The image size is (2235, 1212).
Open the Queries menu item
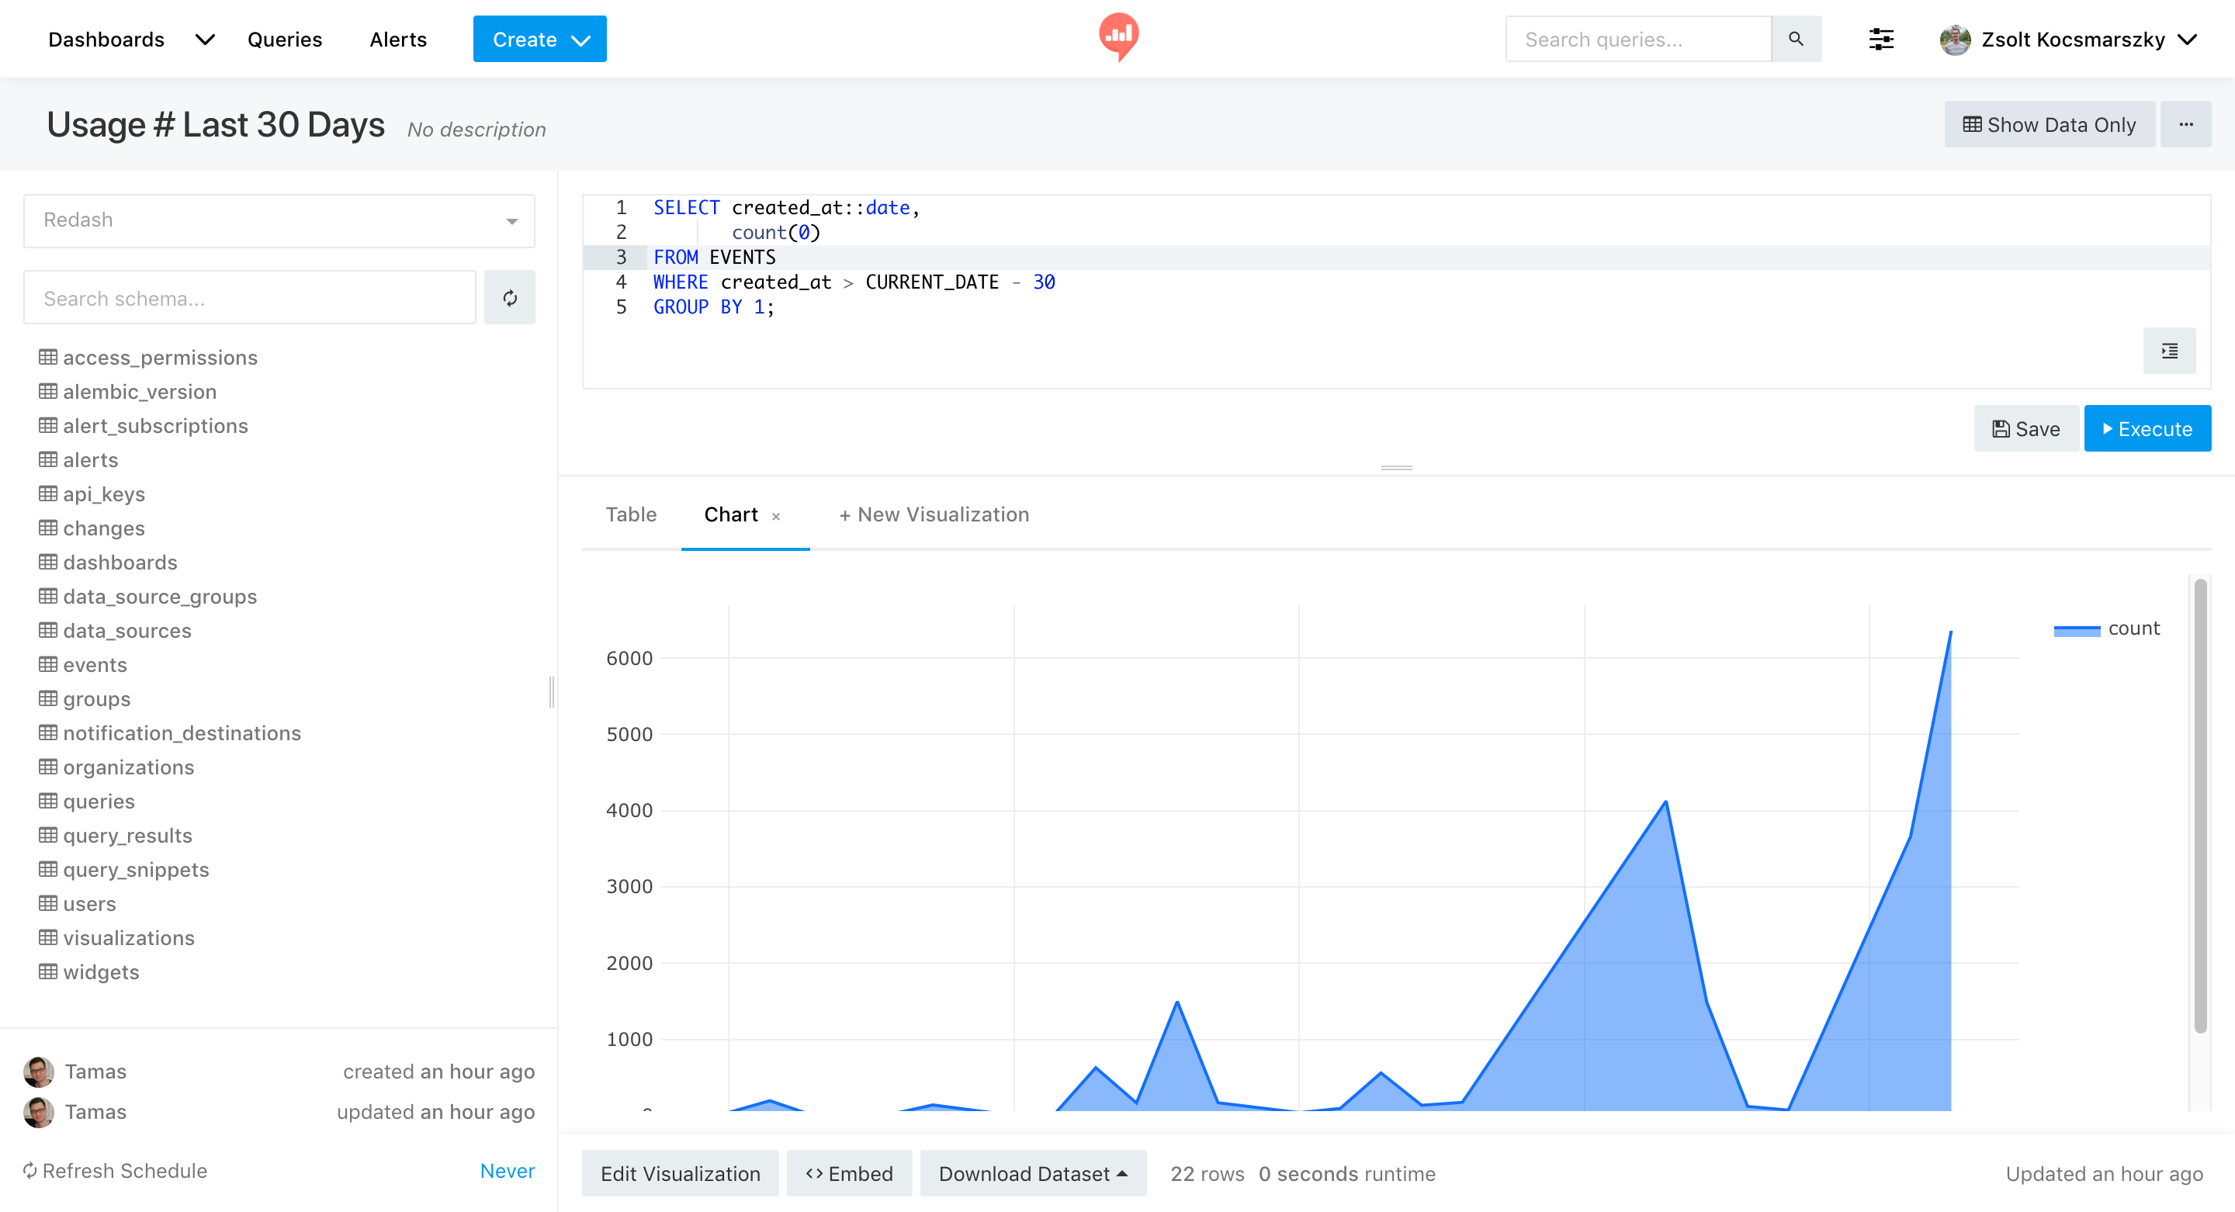point(285,39)
